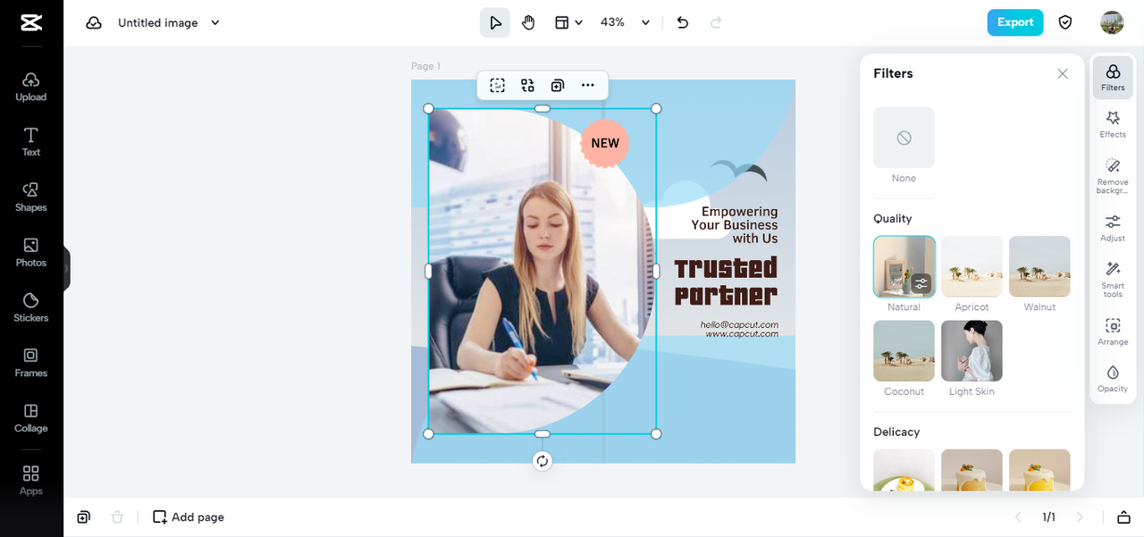Go to the previous page arrow

tap(1017, 516)
